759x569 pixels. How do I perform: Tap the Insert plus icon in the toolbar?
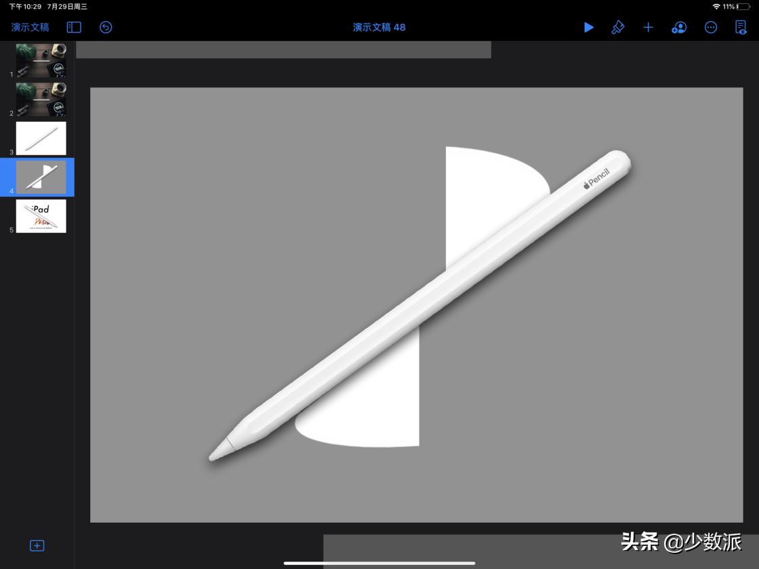point(648,27)
